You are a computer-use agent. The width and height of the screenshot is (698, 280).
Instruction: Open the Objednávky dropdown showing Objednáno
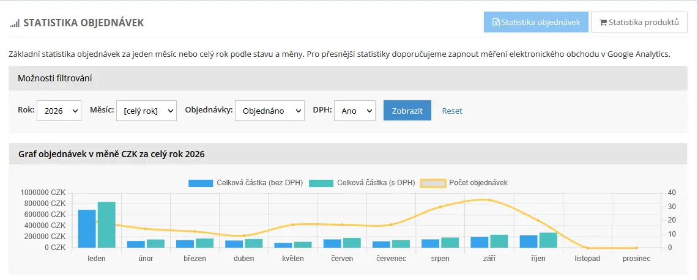(x=270, y=111)
